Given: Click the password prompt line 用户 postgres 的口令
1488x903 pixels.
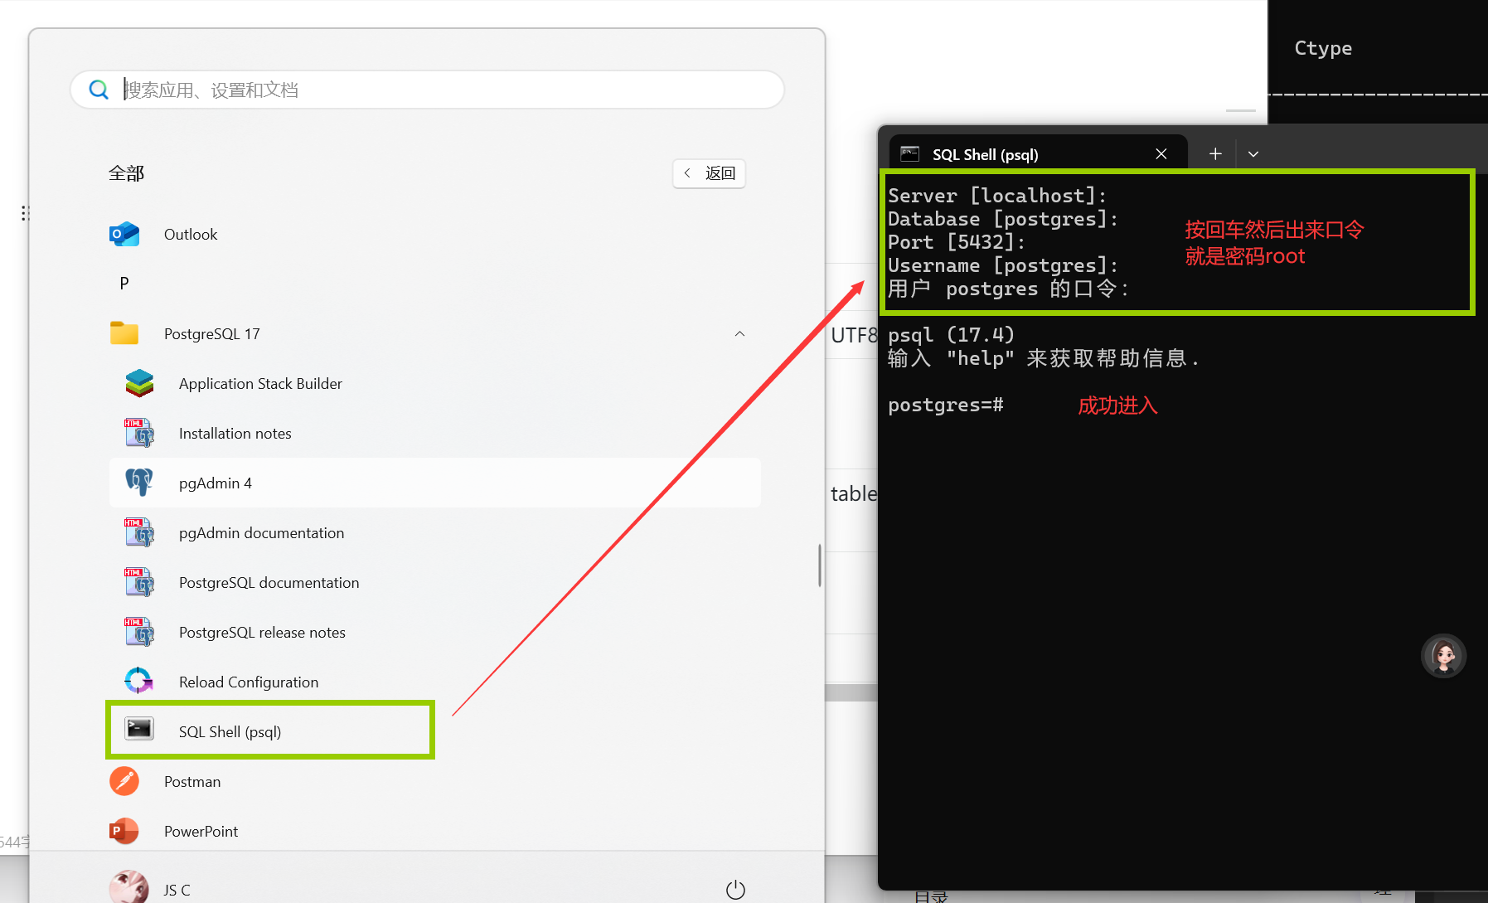Looking at the screenshot, I should [1008, 289].
